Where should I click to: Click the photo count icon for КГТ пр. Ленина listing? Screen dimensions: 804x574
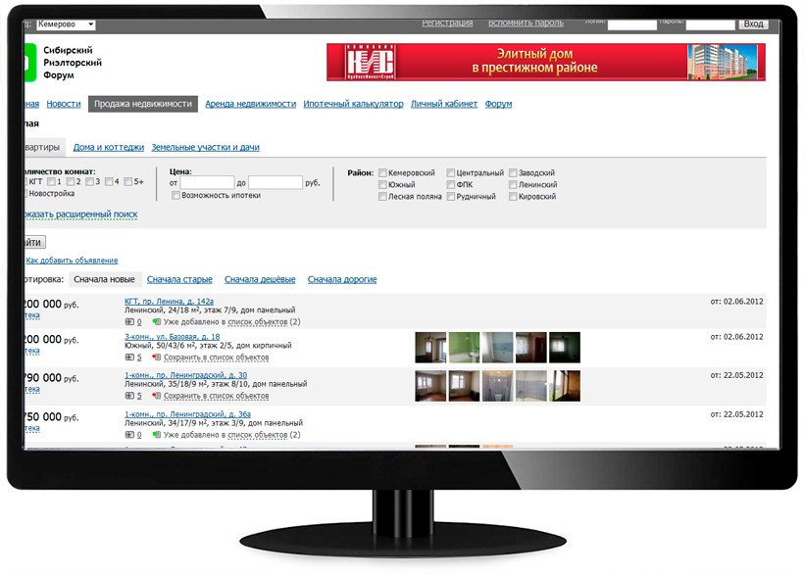click(129, 322)
